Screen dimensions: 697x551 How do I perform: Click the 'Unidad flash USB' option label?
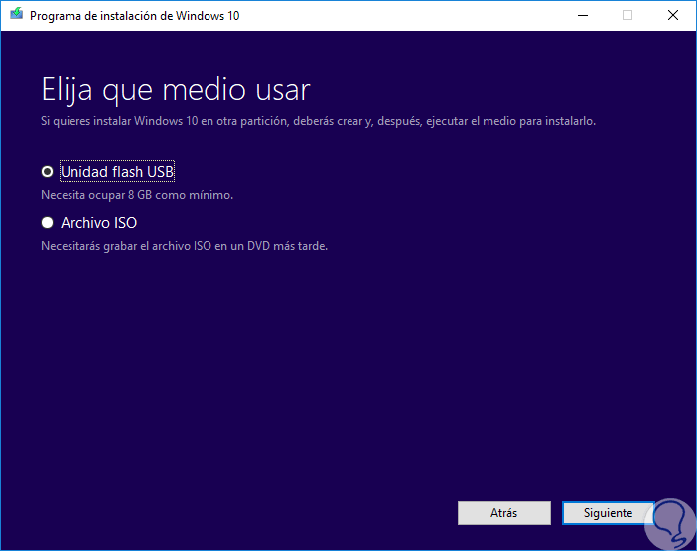[117, 172]
